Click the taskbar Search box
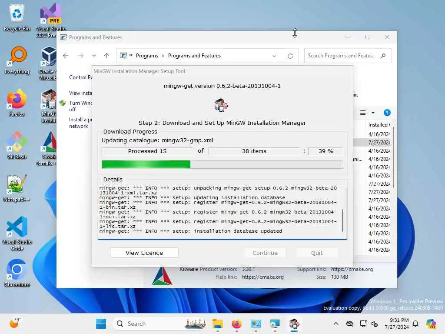The height and width of the screenshot is (334, 445). 159,324
